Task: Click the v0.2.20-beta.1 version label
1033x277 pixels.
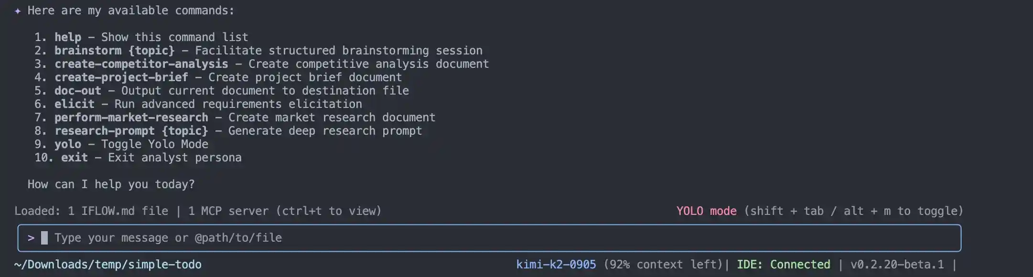Action: 897,265
